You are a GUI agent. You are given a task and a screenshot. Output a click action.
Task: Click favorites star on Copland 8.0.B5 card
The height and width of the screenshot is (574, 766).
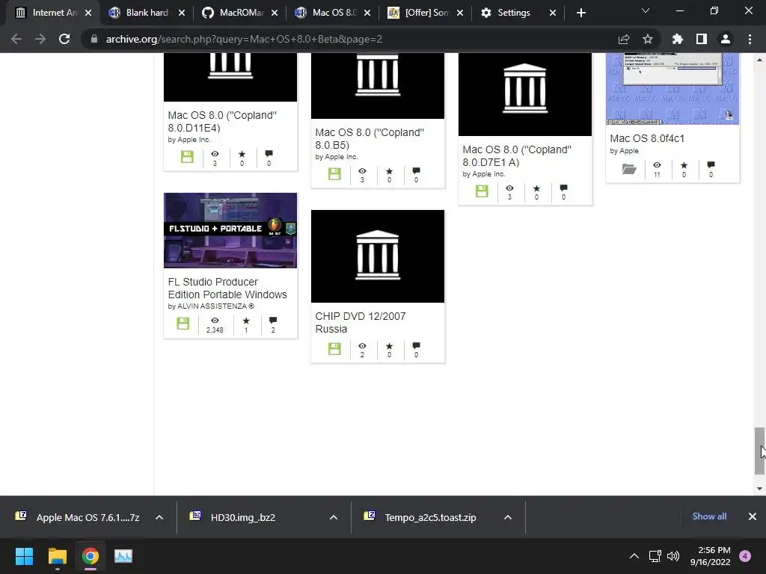[389, 171]
